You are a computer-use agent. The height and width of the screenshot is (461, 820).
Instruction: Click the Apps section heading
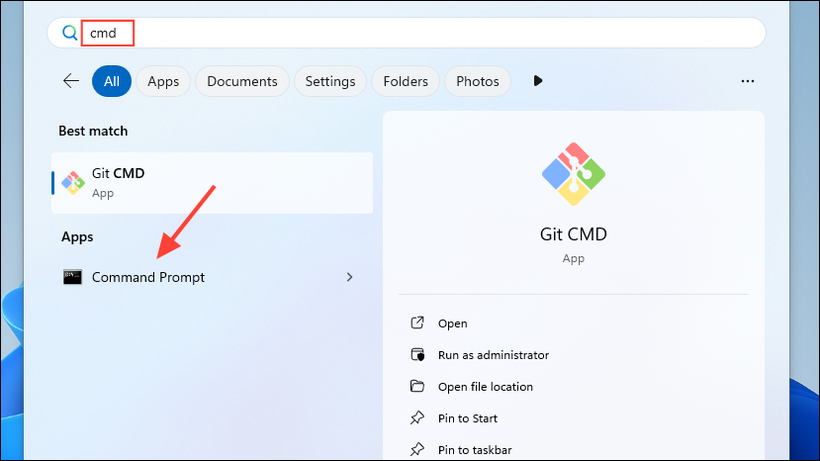pos(77,237)
